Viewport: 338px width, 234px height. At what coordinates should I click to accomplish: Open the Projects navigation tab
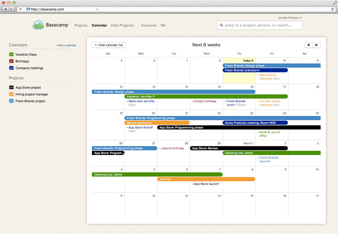tap(81, 25)
